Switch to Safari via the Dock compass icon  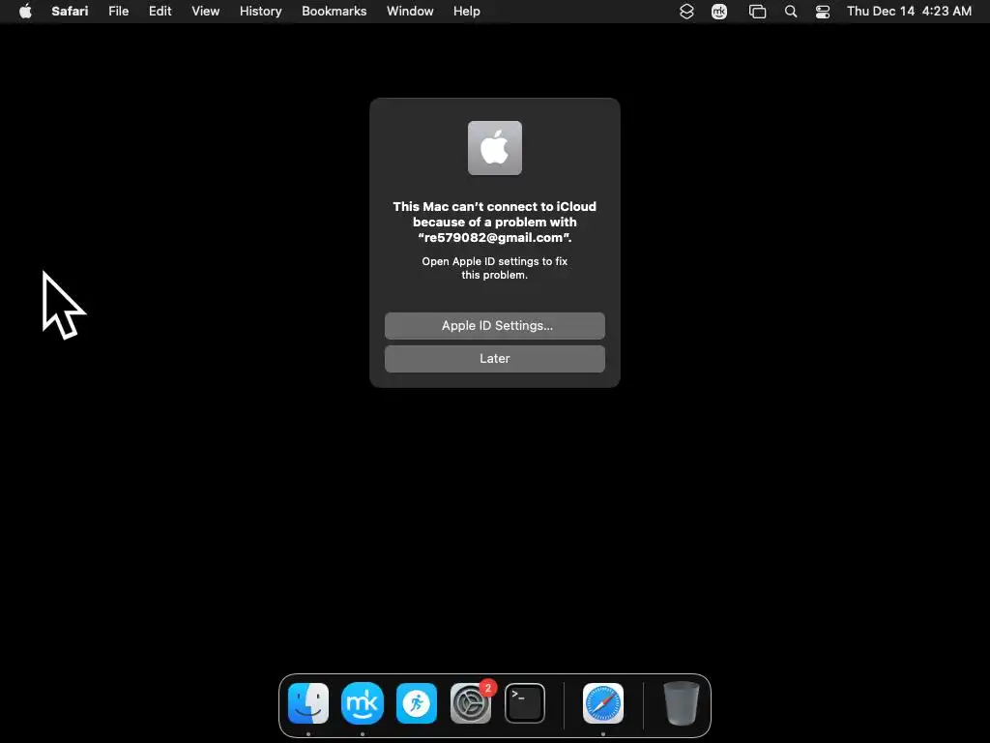603,703
